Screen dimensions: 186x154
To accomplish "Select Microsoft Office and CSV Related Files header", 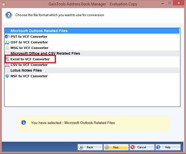I will [x=92, y=53].
